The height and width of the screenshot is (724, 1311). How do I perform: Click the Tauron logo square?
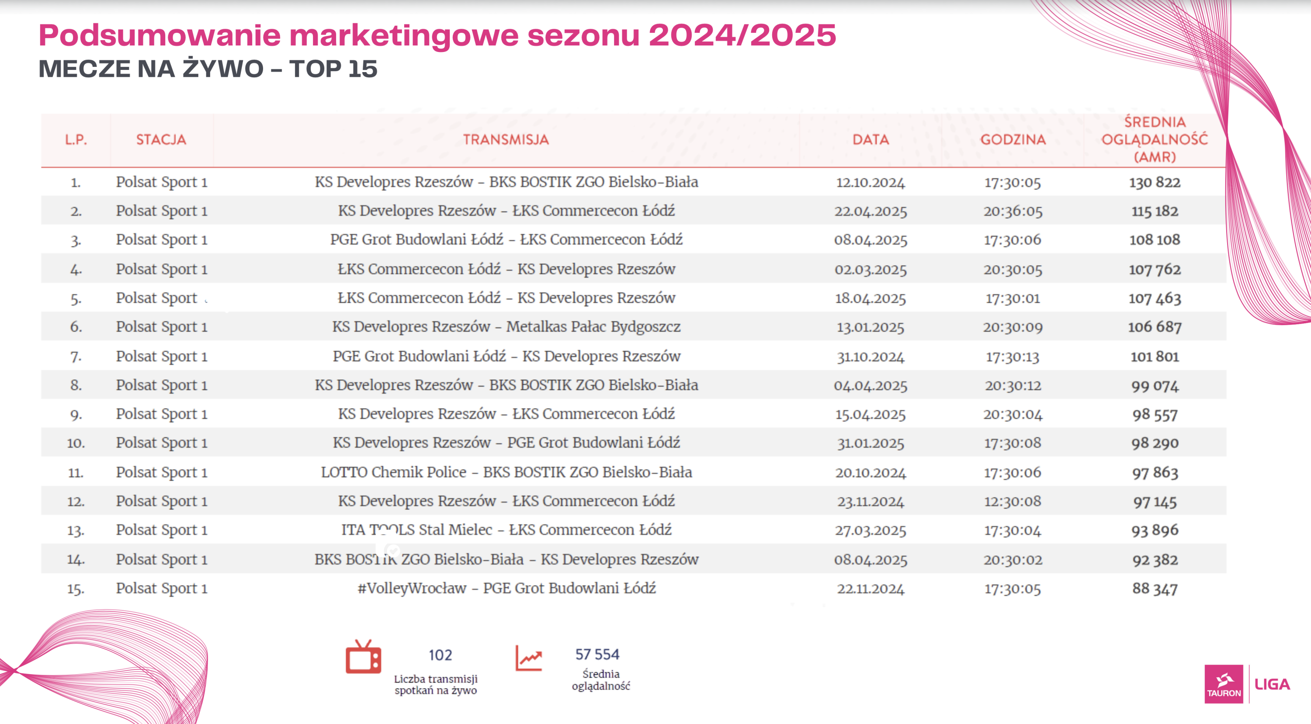1224,684
